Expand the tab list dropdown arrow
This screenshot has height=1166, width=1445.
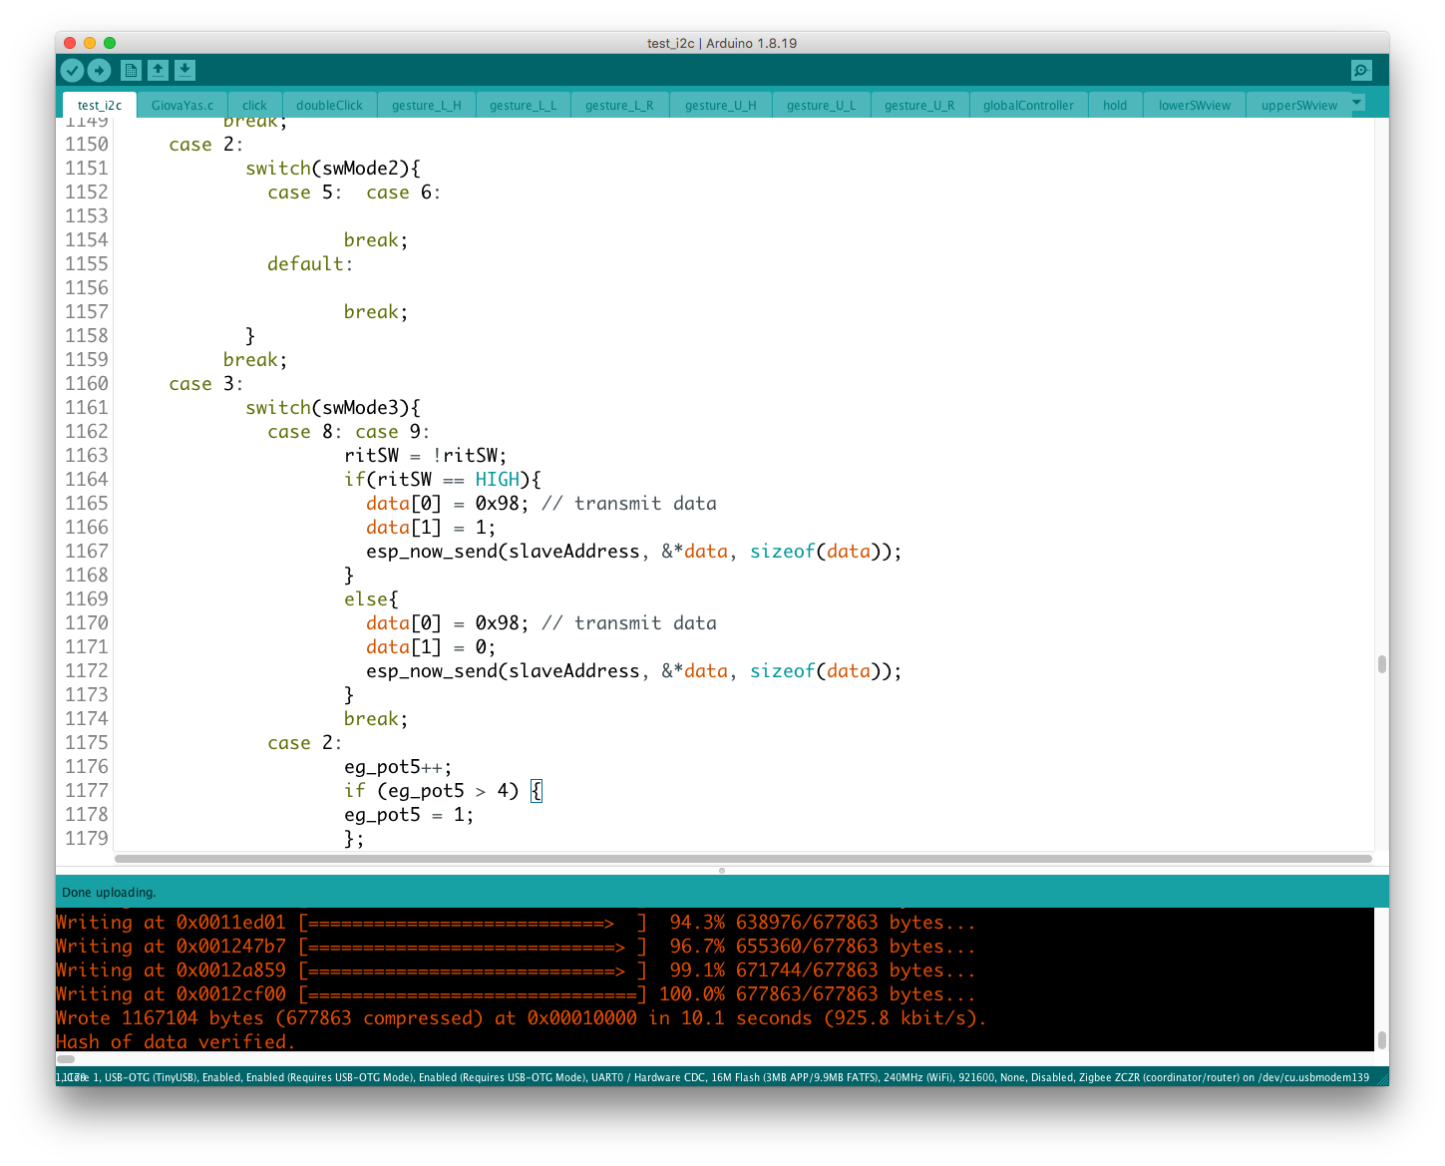[x=1357, y=103]
